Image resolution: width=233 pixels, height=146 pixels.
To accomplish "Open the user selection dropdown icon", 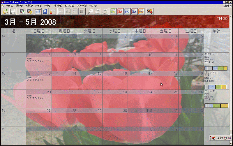I will coord(150,11).
